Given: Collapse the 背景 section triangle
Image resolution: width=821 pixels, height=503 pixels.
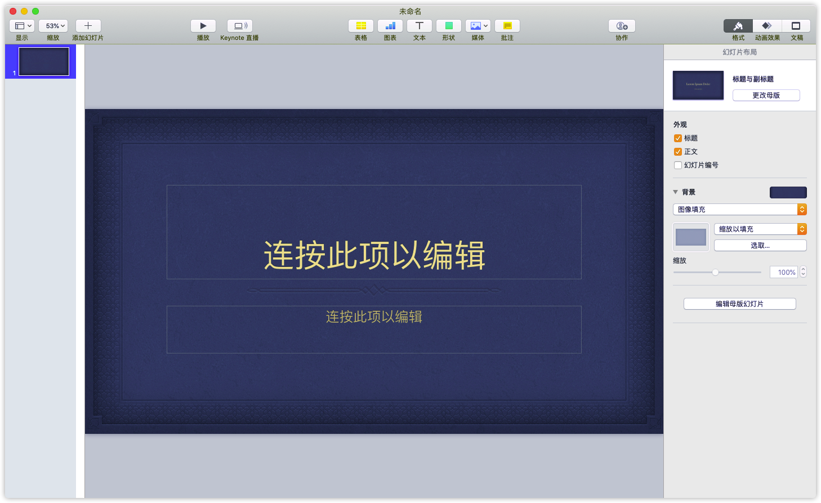Looking at the screenshot, I should pos(676,192).
